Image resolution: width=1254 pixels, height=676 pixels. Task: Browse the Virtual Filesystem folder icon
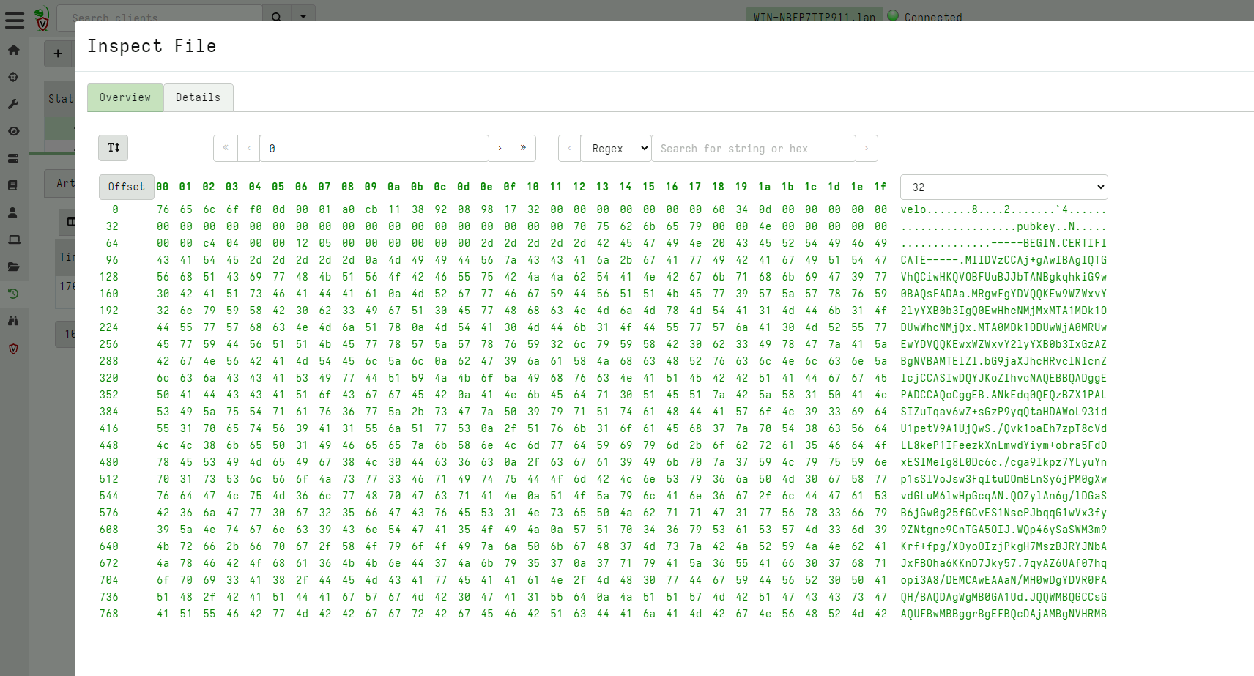click(x=13, y=267)
